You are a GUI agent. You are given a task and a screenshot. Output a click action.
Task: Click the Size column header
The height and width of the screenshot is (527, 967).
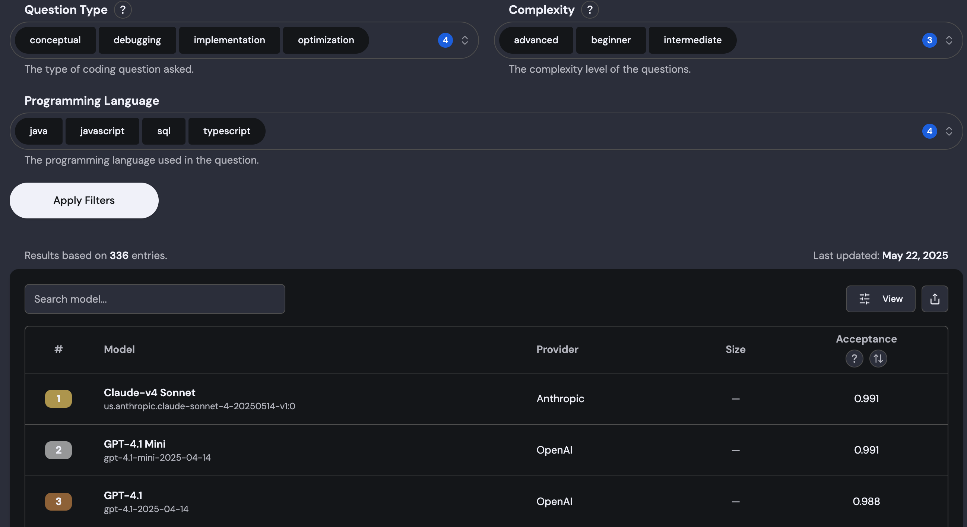[x=736, y=349]
